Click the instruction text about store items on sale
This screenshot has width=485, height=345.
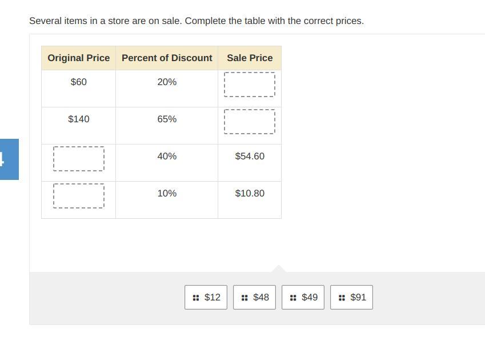coord(196,21)
